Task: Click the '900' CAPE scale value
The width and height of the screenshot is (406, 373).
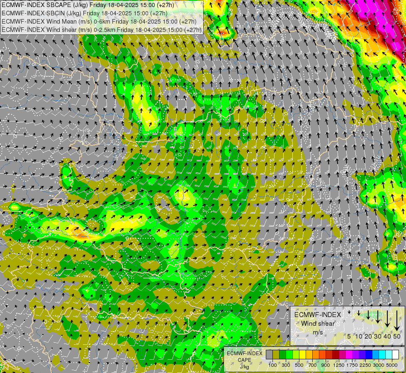Action: [x=326, y=365]
